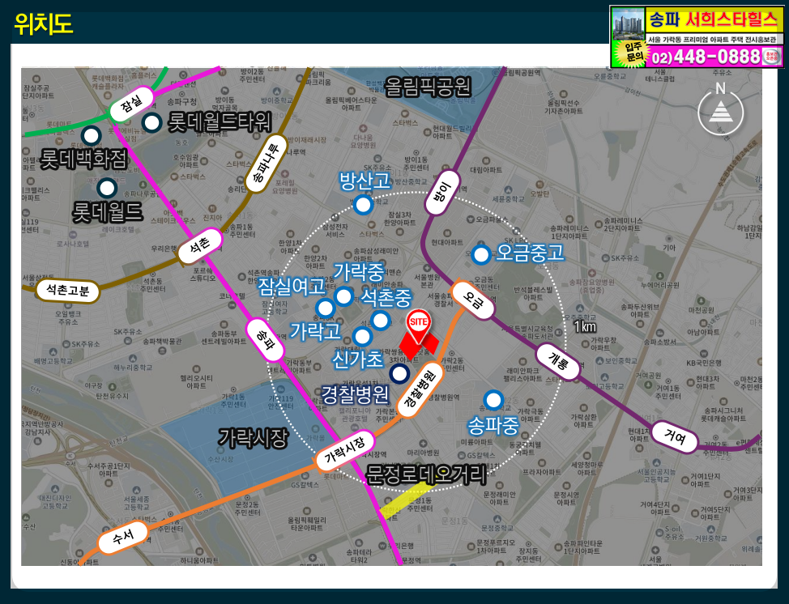Click the 오금중고 text label
789x604 pixels.
coord(530,253)
